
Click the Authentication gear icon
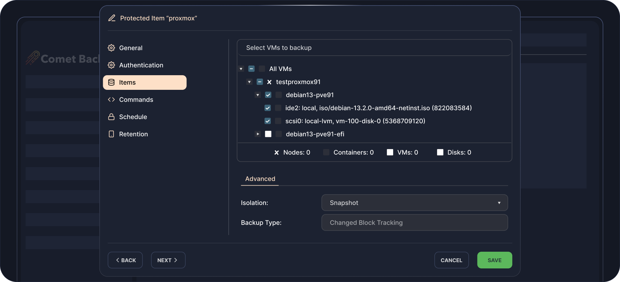coord(111,65)
